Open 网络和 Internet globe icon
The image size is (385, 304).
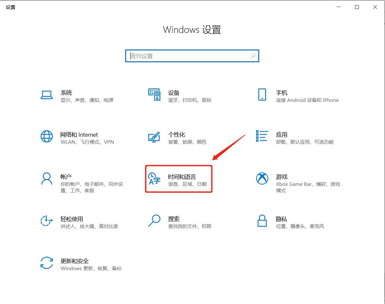(x=47, y=137)
